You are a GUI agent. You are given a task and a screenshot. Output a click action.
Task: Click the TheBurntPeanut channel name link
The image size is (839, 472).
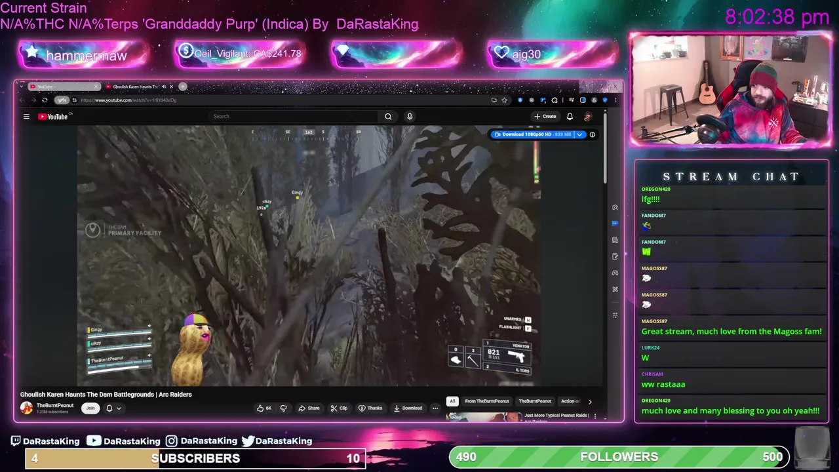55,405
